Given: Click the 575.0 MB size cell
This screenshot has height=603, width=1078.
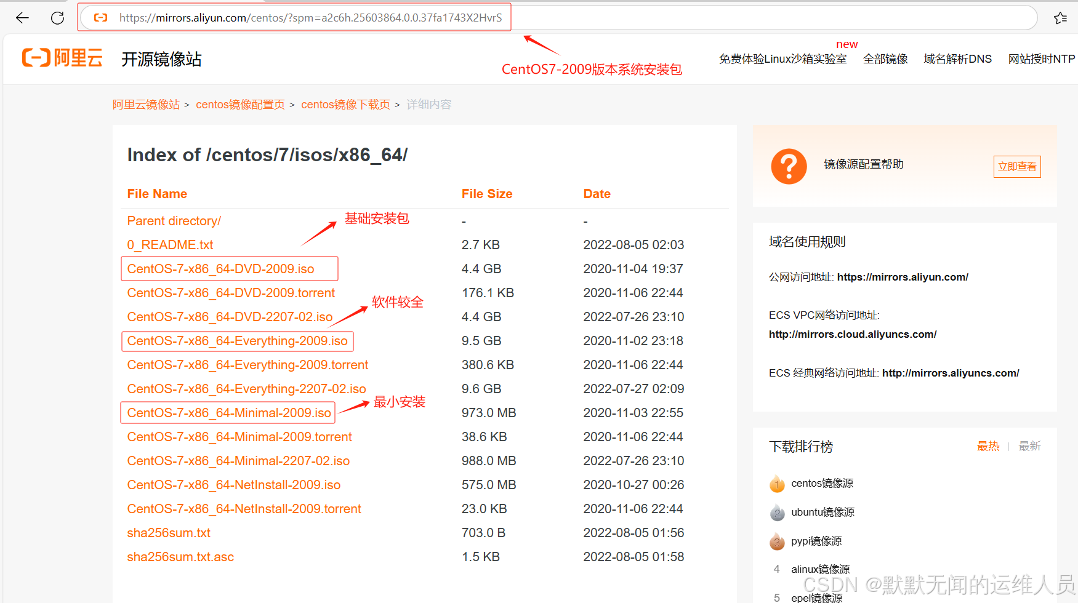Looking at the screenshot, I should tap(489, 485).
